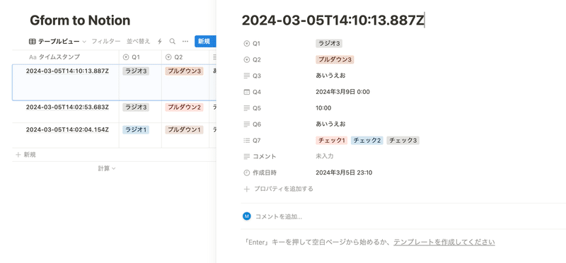Click the Q2 value プルダウン3 in panel
The height and width of the screenshot is (263, 566).
(x=335, y=59)
